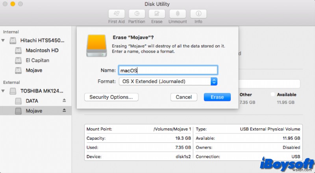Cancel the erase dialog
Viewport: 315px width, 173px height.
coord(184,97)
